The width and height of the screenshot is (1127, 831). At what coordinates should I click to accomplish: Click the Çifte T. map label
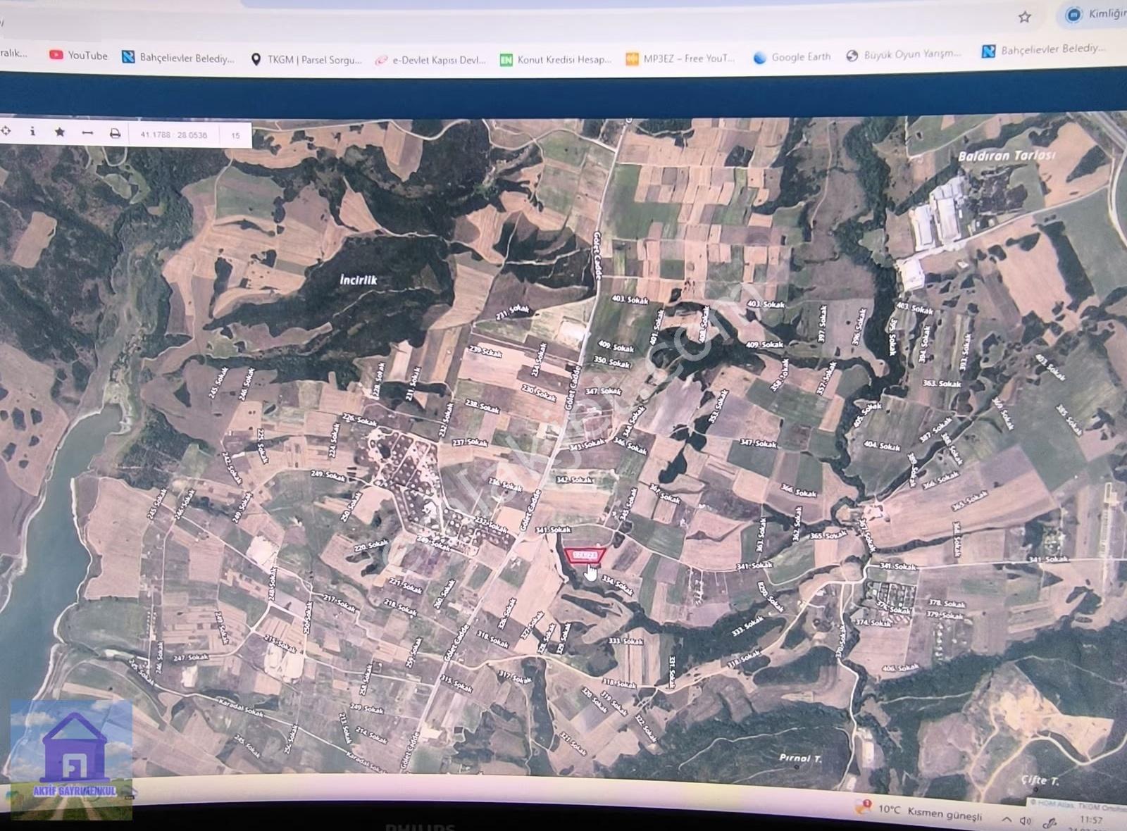[x=1040, y=780]
